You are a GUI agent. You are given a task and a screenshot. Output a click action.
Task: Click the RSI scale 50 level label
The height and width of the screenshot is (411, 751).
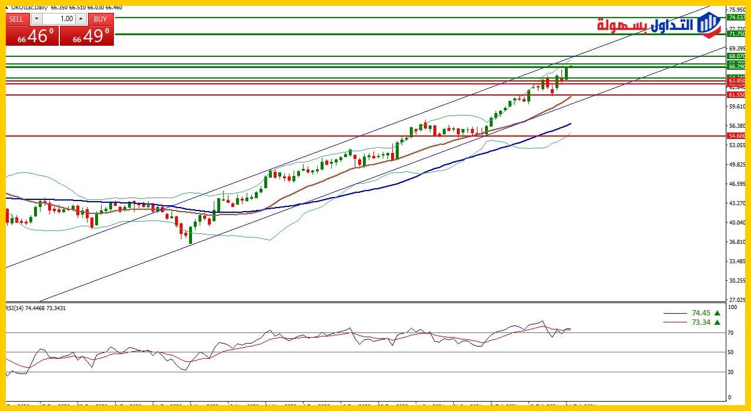731,352
